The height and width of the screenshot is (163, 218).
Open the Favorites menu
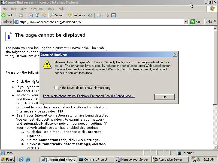(x=37, y=9)
